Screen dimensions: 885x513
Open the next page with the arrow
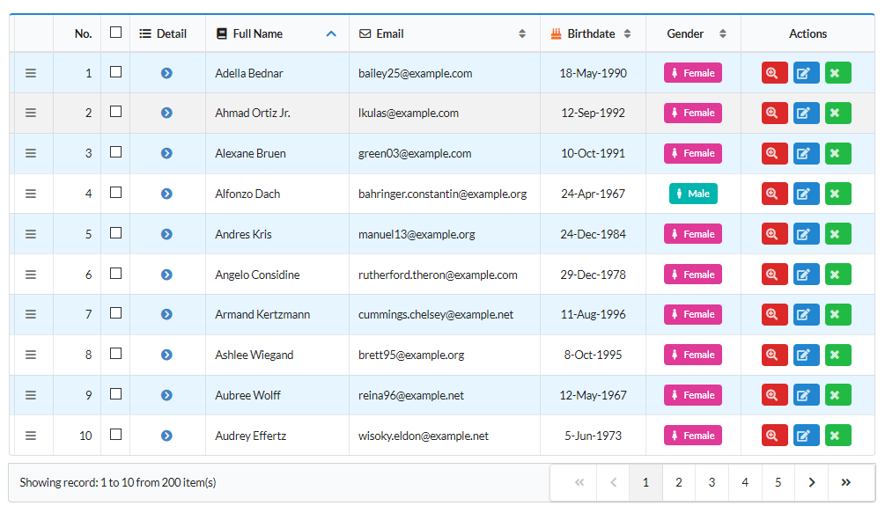811,482
